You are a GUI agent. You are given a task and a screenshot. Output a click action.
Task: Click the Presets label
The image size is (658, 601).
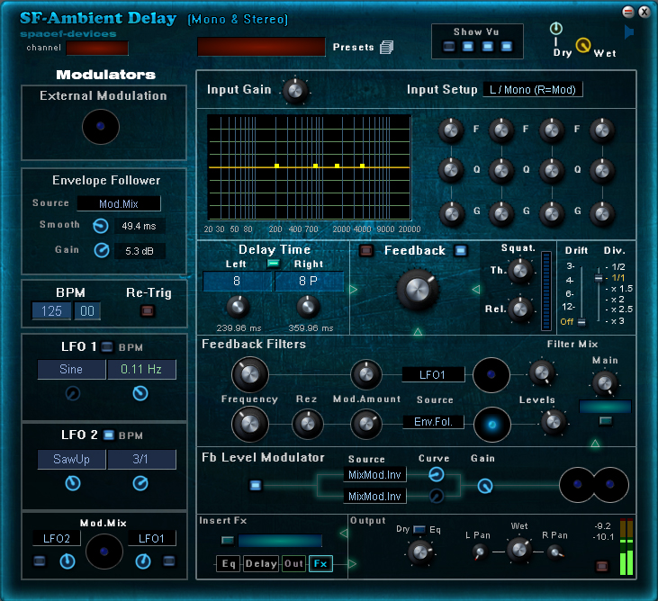coord(354,48)
